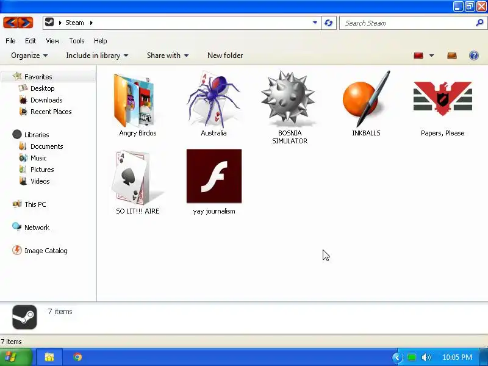Minimize the Steam explorer window

(458, 6)
